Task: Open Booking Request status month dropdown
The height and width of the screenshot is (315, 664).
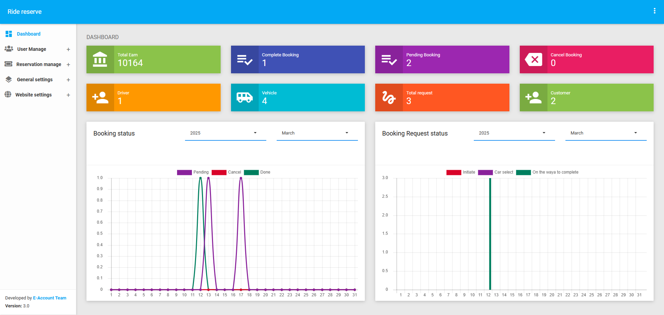Action: pos(606,133)
